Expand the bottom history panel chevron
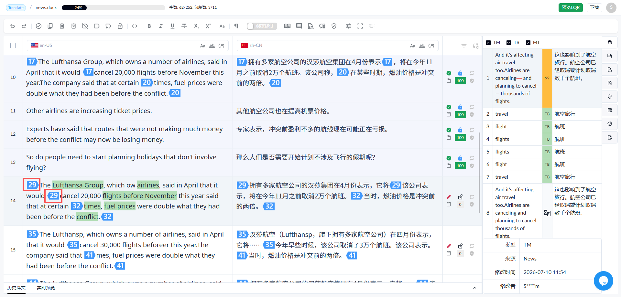Viewport: 621px width, 297px height. 474,288
